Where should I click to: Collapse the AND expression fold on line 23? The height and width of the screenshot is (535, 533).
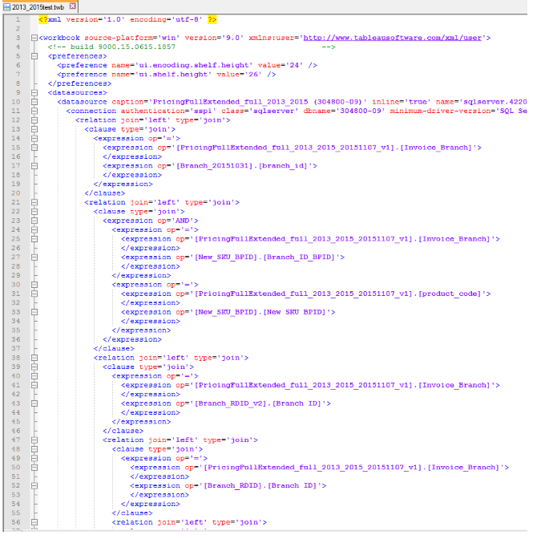[x=34, y=221]
